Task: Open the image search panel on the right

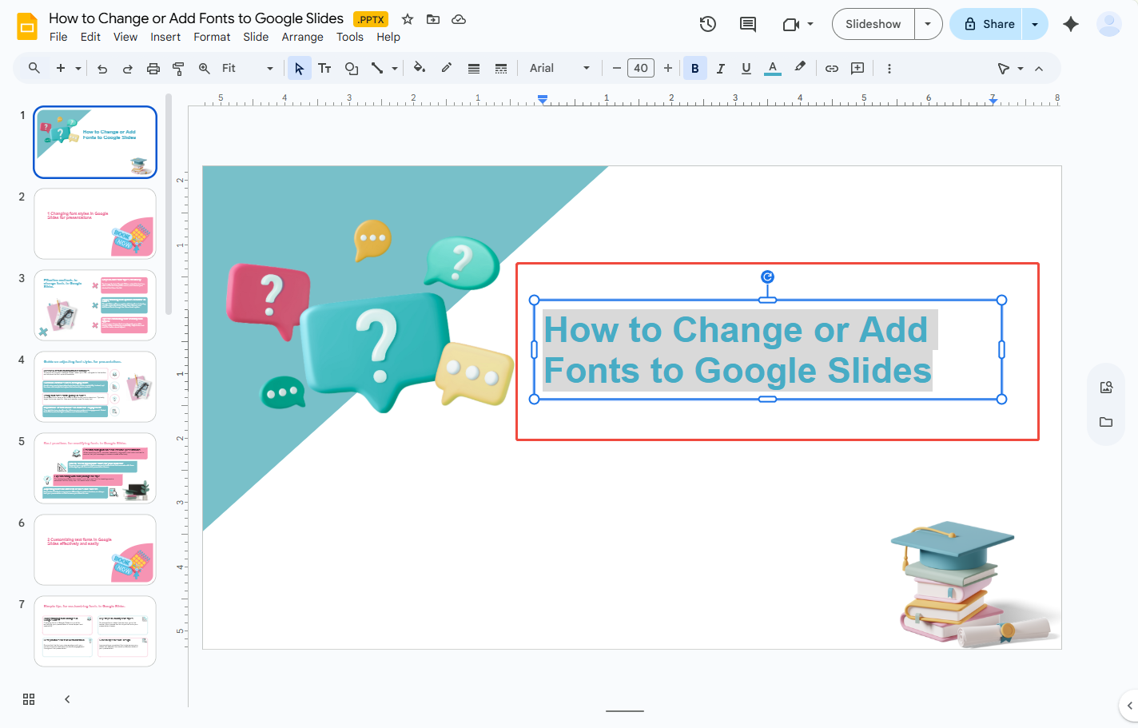Action: 1105,387
